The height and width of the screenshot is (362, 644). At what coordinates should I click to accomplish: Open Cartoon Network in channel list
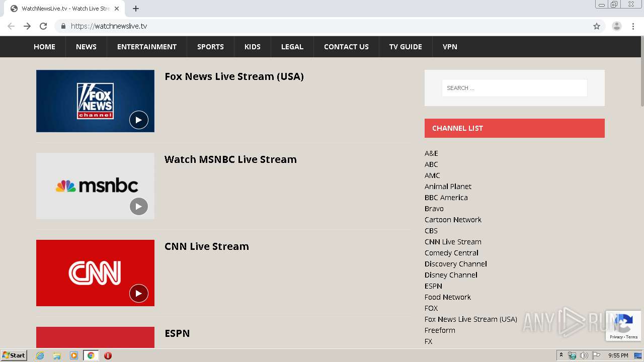pos(453,220)
